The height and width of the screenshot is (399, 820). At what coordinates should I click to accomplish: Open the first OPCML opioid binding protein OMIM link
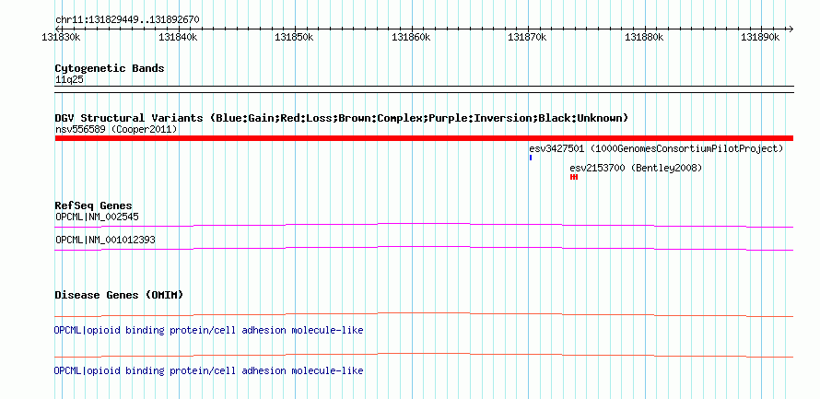click(208, 331)
